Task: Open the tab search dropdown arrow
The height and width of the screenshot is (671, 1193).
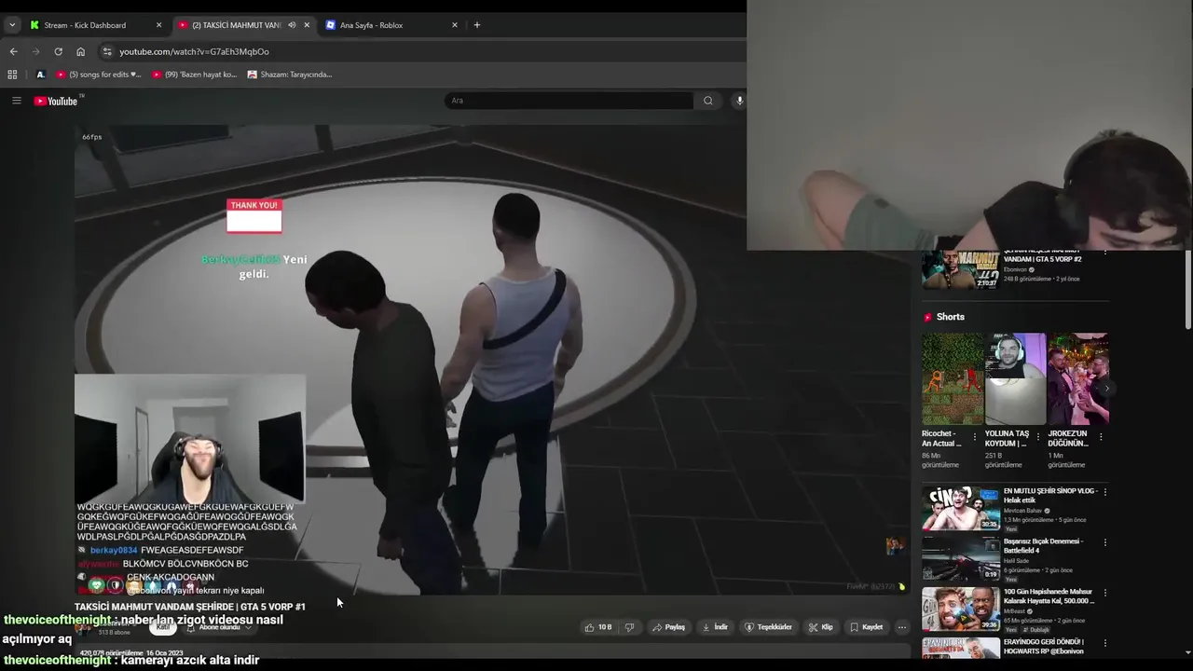Action: click(12, 25)
